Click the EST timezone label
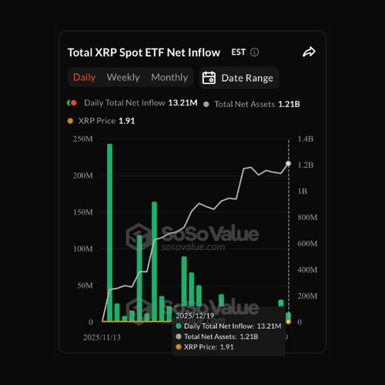 pyautogui.click(x=239, y=52)
